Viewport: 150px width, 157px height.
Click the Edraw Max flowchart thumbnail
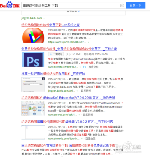pyautogui.click(x=33, y=108)
